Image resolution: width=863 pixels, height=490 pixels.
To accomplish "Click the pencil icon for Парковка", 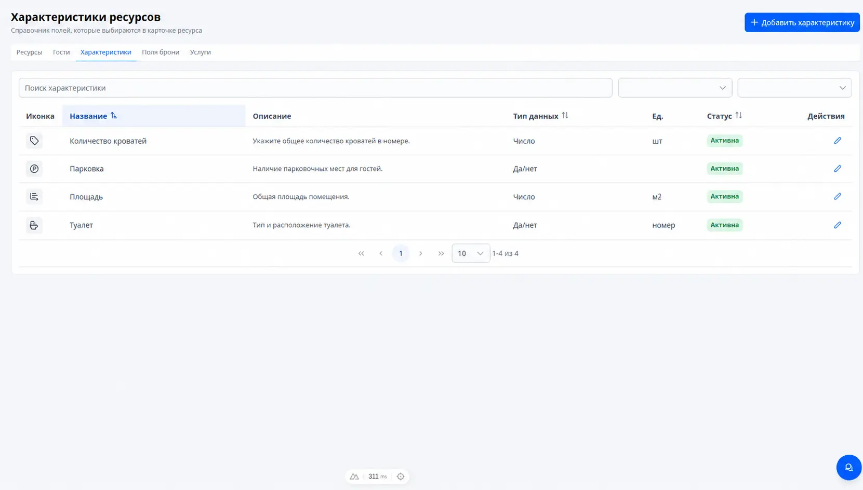I will (838, 169).
